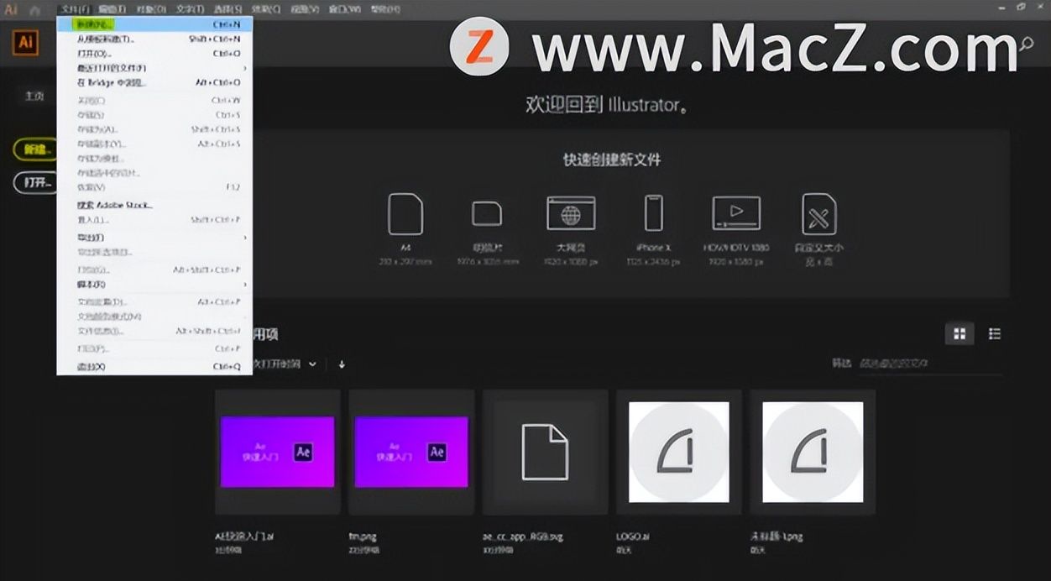
Task: Click the 快速创建新文件 heading text
Action: (x=612, y=160)
